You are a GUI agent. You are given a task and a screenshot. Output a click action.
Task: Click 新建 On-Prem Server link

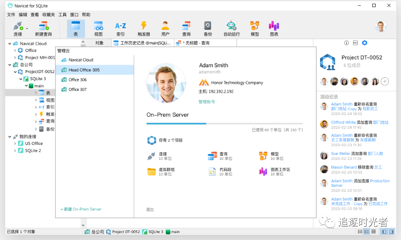81,209
